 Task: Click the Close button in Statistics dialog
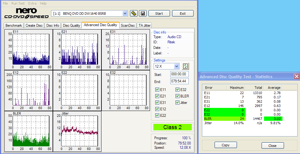(272, 145)
